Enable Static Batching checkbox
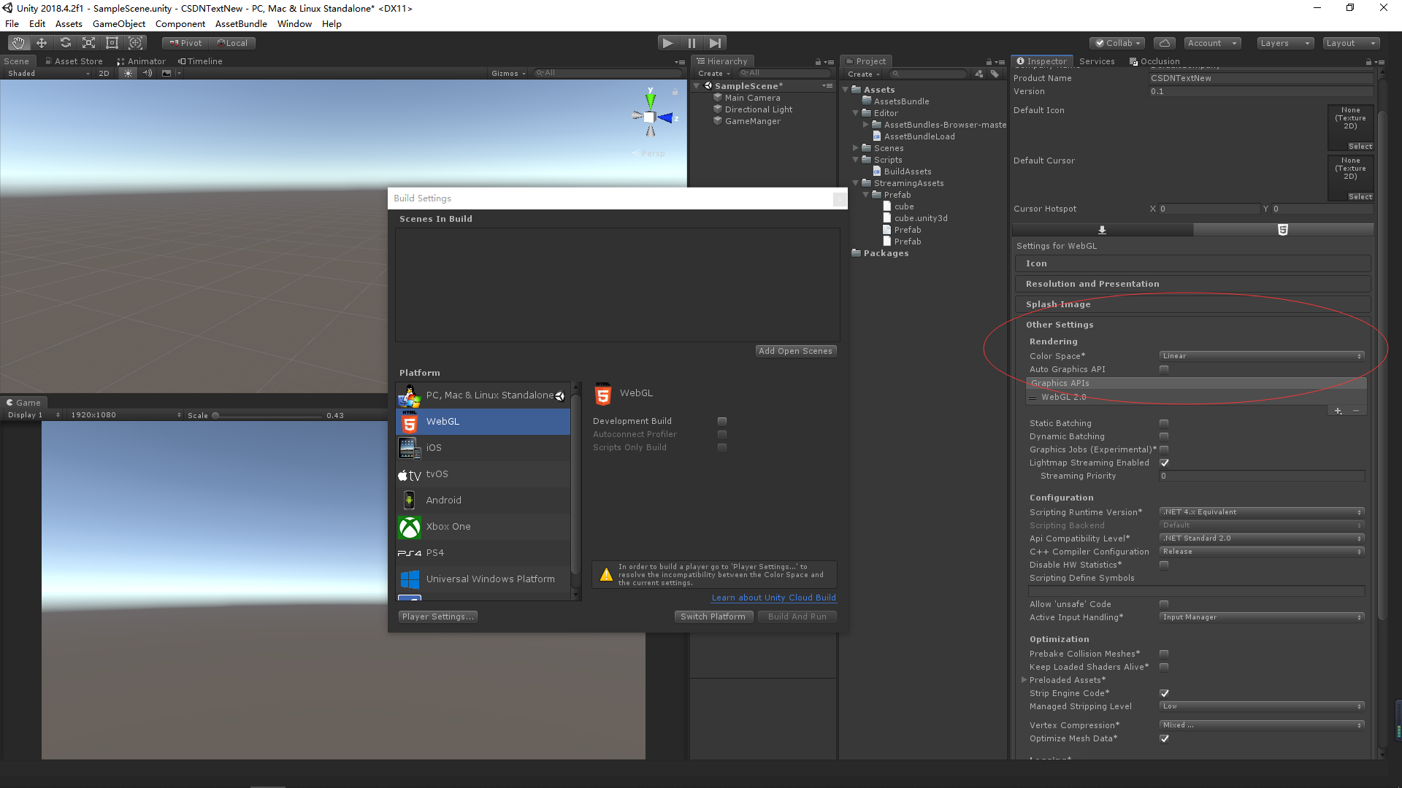1402x788 pixels. pyautogui.click(x=1164, y=423)
